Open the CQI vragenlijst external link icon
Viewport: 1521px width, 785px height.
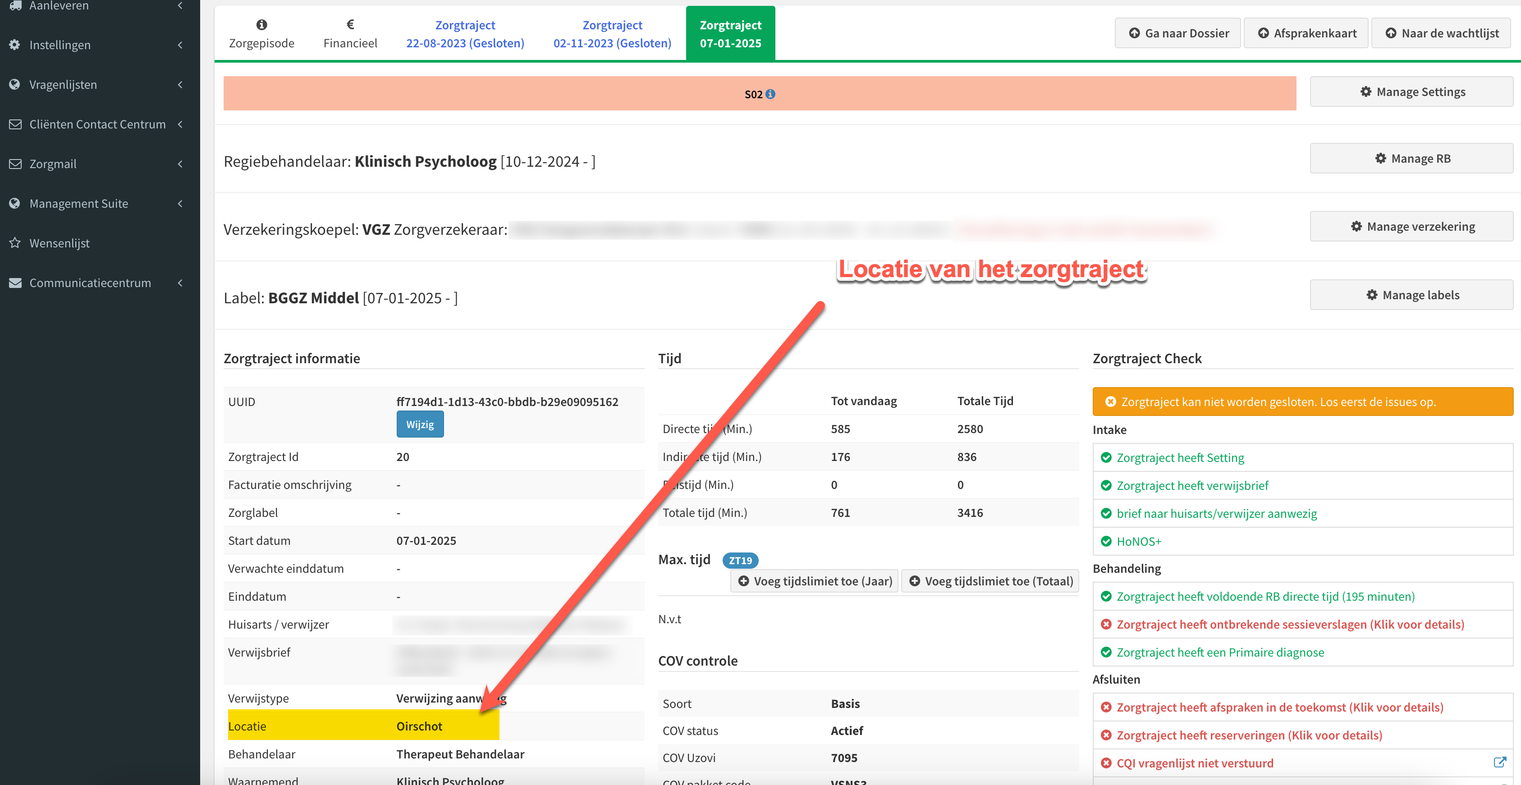point(1499,762)
